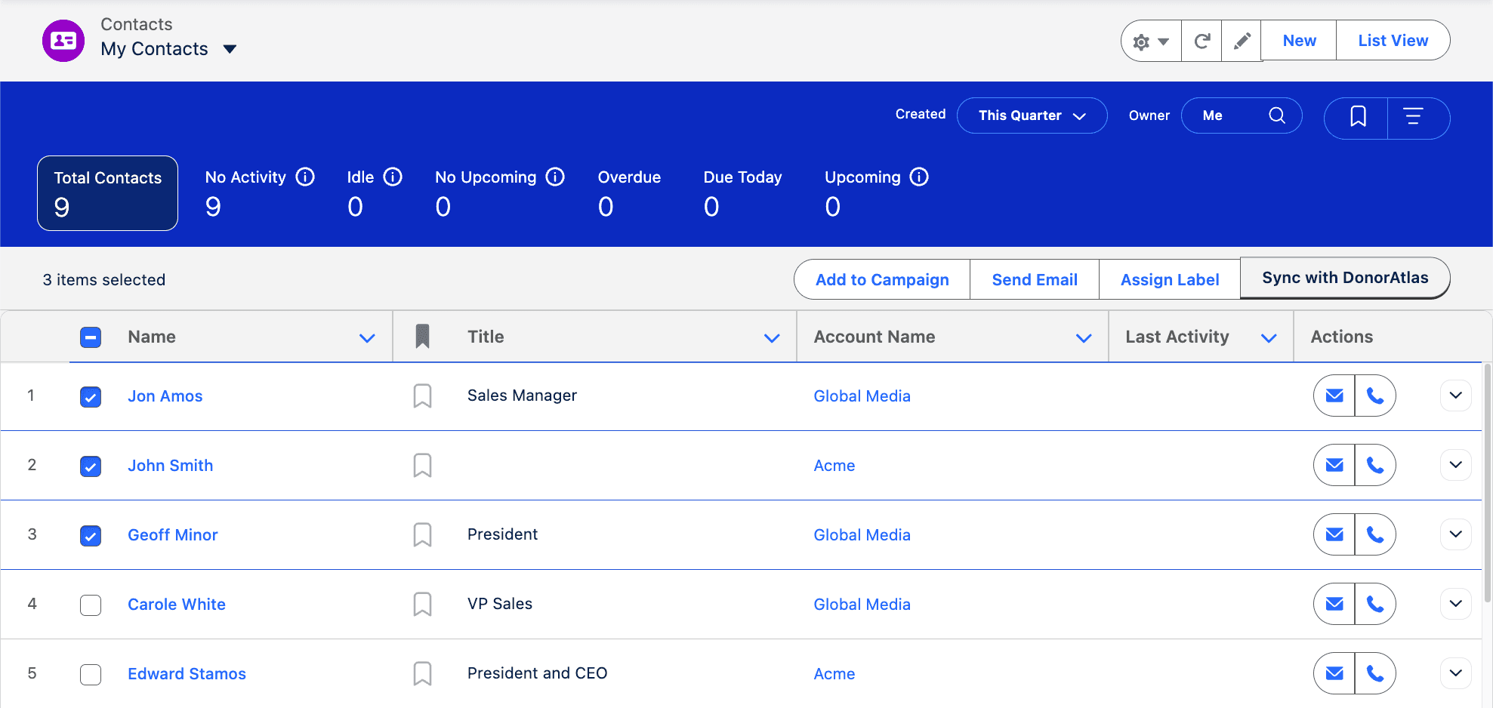
Task: Refresh the contacts list
Action: click(x=1201, y=40)
